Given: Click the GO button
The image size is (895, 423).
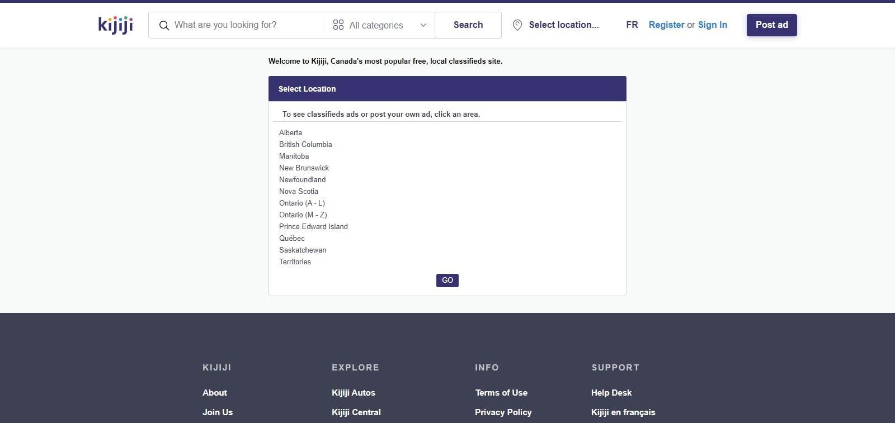Looking at the screenshot, I should tap(447, 281).
